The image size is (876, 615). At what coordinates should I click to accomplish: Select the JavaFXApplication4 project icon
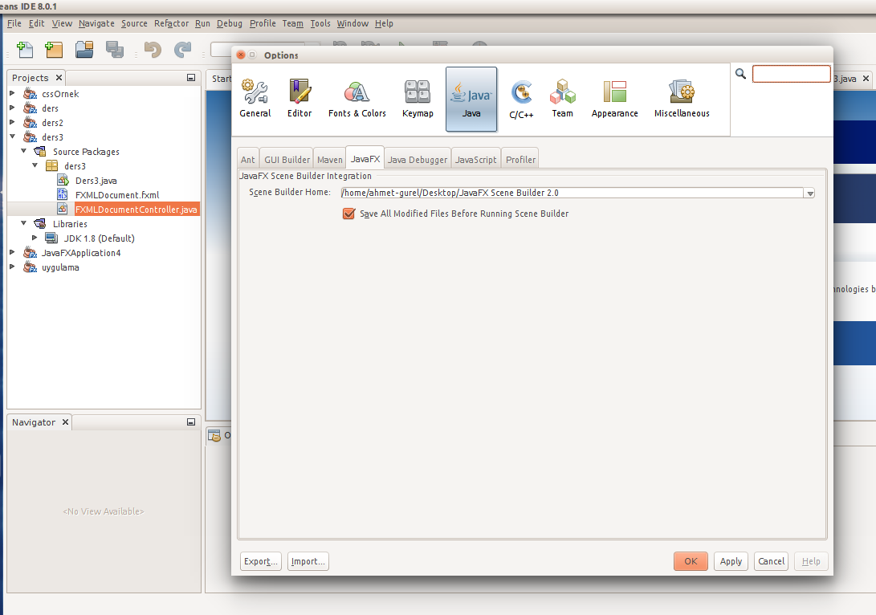click(x=30, y=252)
